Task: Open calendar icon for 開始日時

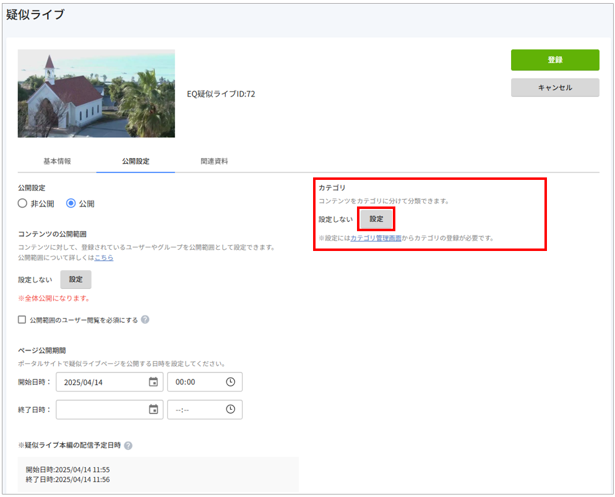Action: pos(153,382)
